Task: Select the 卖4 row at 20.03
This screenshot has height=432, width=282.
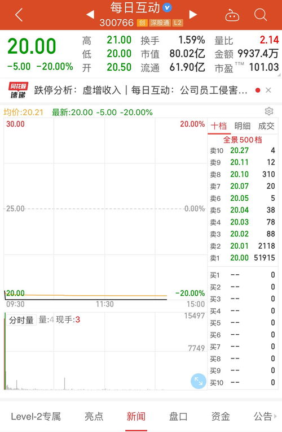Action: (x=242, y=222)
